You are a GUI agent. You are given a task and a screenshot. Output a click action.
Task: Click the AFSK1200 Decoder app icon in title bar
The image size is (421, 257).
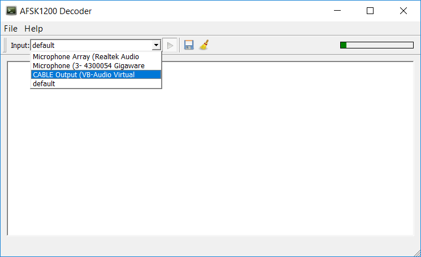(x=11, y=11)
